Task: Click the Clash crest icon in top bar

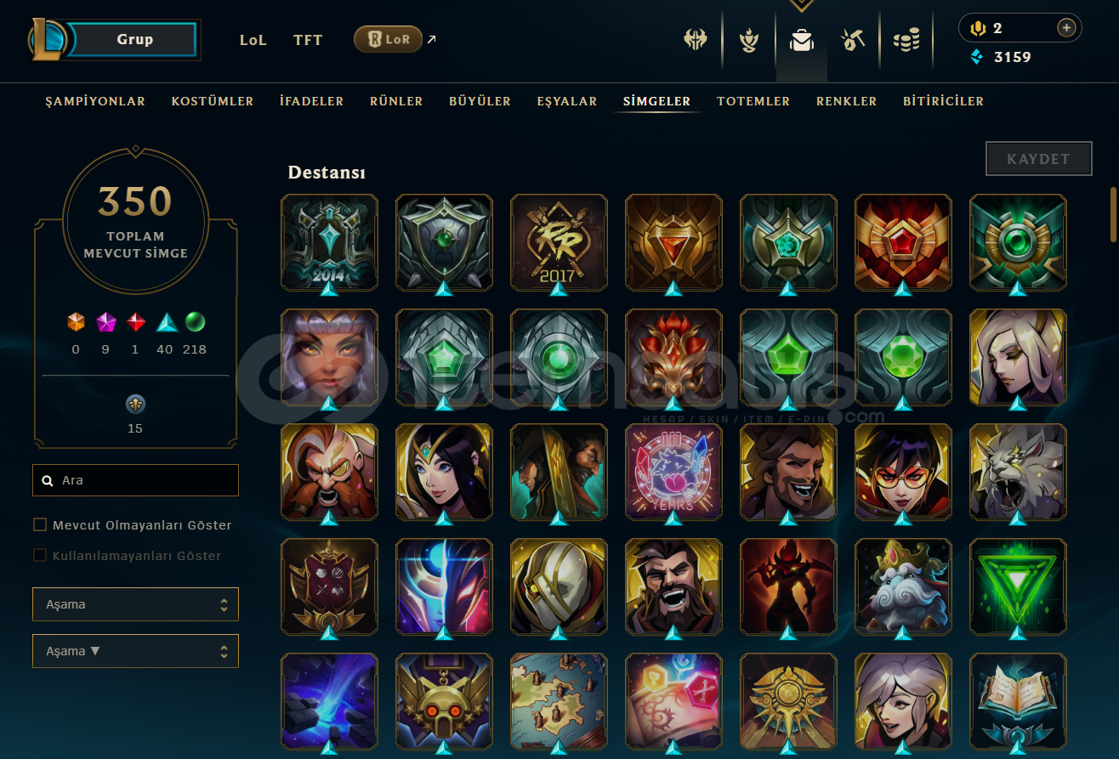Action: (x=696, y=40)
